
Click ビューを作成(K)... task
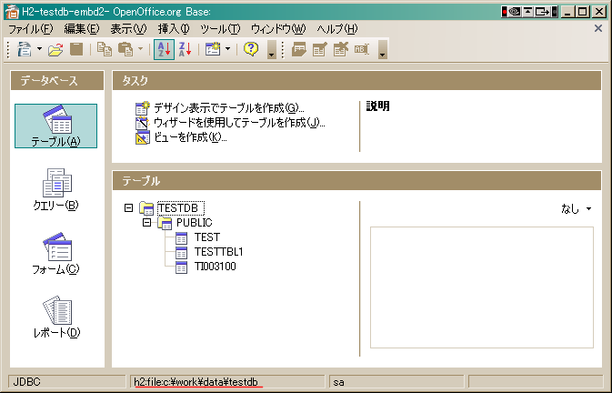tap(190, 137)
